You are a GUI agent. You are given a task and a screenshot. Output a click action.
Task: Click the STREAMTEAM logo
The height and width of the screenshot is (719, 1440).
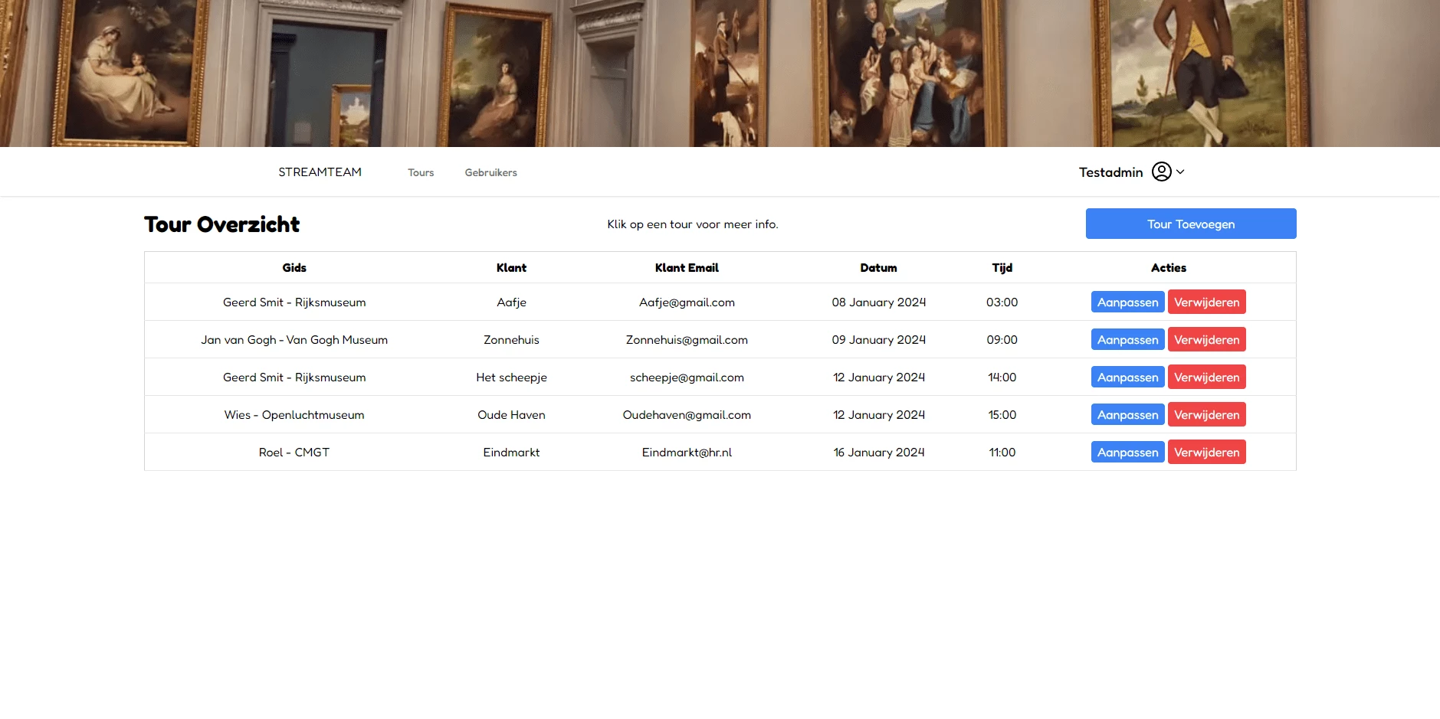click(x=320, y=172)
